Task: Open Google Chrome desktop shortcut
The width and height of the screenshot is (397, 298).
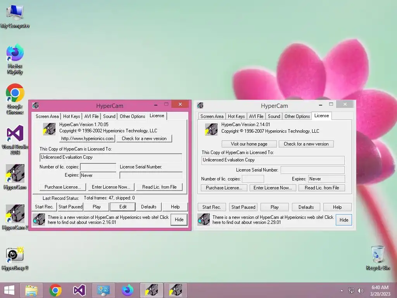Action: [15, 99]
